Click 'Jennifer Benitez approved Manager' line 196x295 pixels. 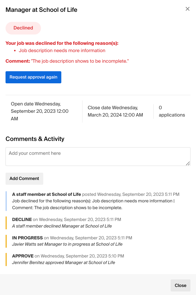point(64,263)
